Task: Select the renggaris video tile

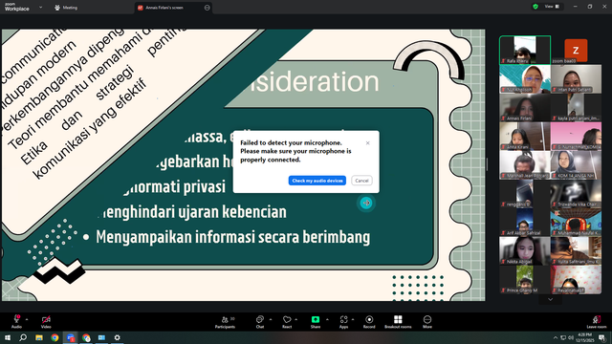Action: (525, 194)
